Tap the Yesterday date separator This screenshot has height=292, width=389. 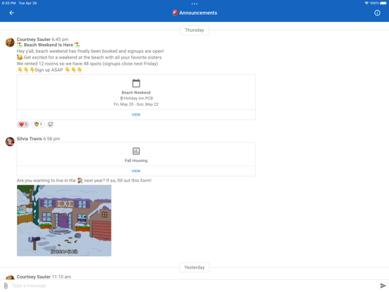(x=194, y=267)
